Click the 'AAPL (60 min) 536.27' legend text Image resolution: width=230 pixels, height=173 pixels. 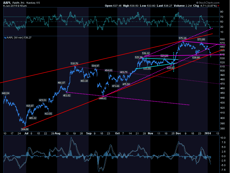[x=19, y=38]
